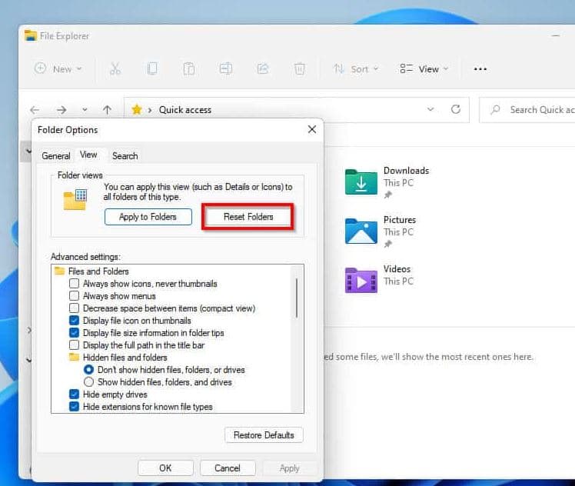Viewport: 575px width, 486px height.
Task: Confirm with the OK button
Action: [x=165, y=468]
